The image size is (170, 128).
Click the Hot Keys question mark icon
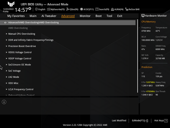(x=166, y=121)
